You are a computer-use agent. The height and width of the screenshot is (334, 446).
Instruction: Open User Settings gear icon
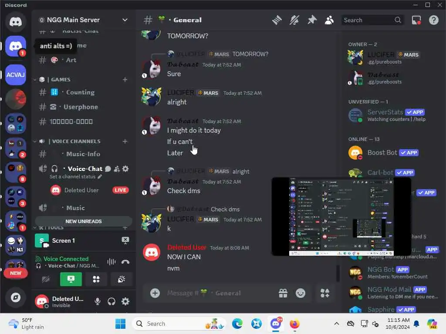(x=125, y=302)
